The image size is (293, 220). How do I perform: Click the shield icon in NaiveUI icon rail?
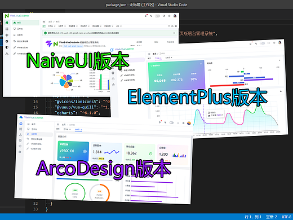(7, 47)
